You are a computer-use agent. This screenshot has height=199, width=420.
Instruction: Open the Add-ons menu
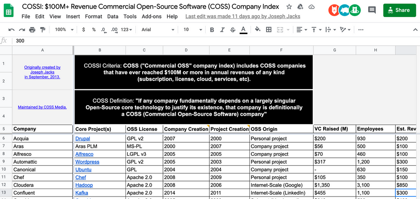[152, 17]
